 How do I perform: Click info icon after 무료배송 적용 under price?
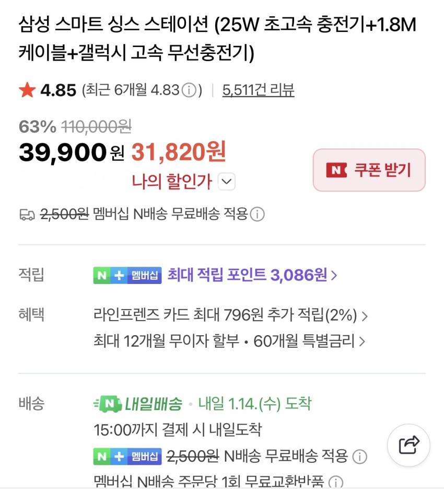[x=257, y=214]
